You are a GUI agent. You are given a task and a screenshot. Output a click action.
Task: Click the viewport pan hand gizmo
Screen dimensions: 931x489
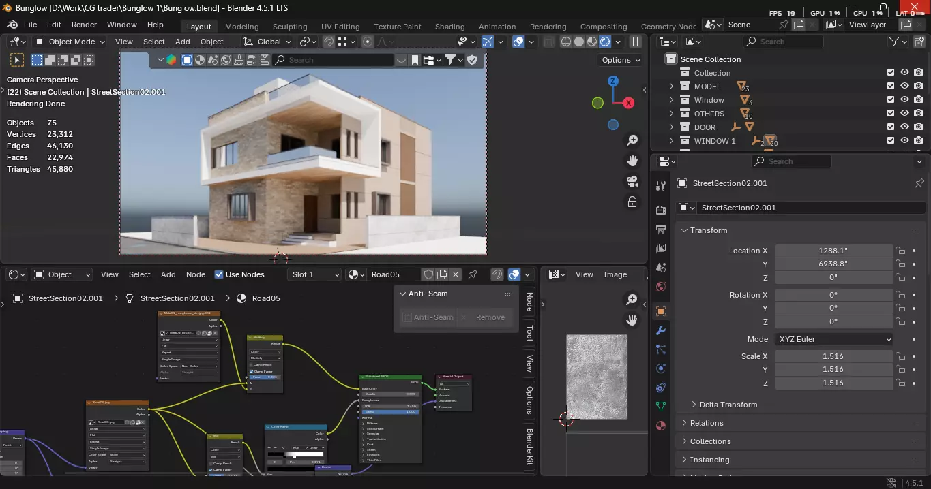tap(632, 161)
